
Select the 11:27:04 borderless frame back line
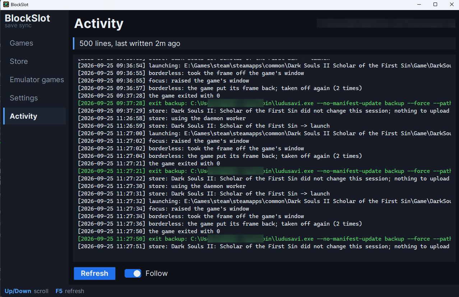[x=220, y=156]
